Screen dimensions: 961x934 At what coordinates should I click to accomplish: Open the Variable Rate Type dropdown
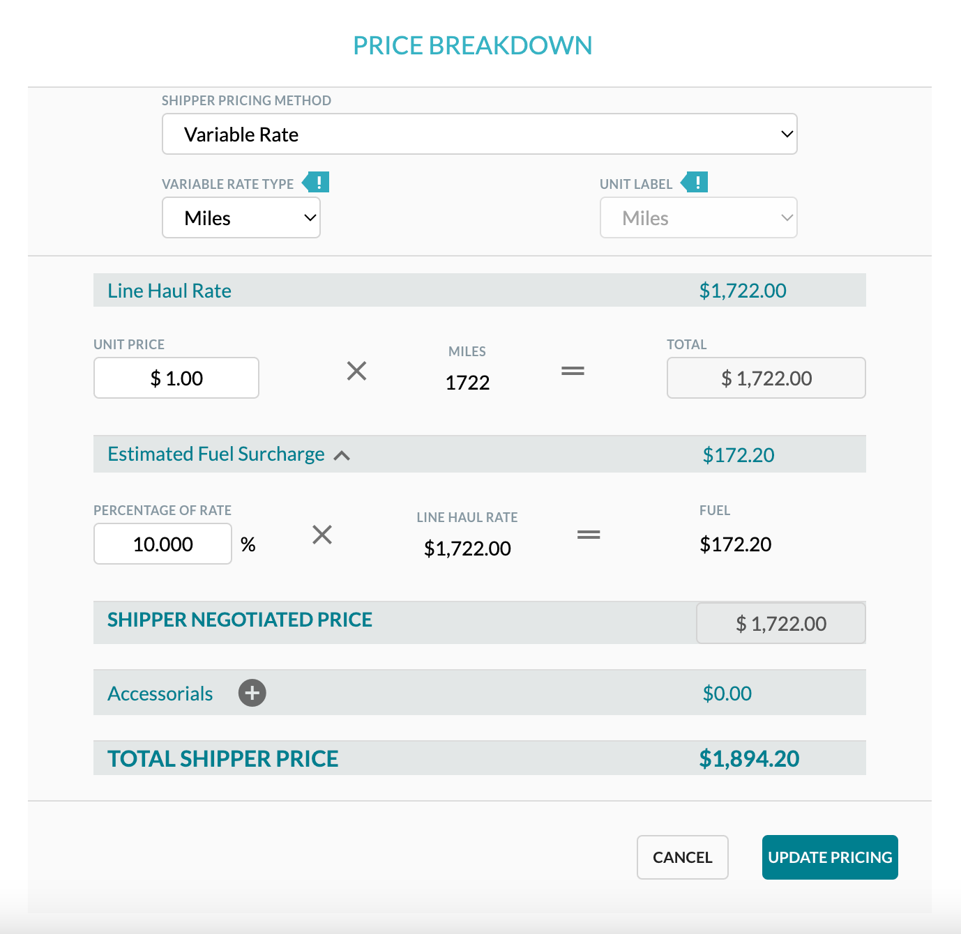pyautogui.click(x=241, y=217)
